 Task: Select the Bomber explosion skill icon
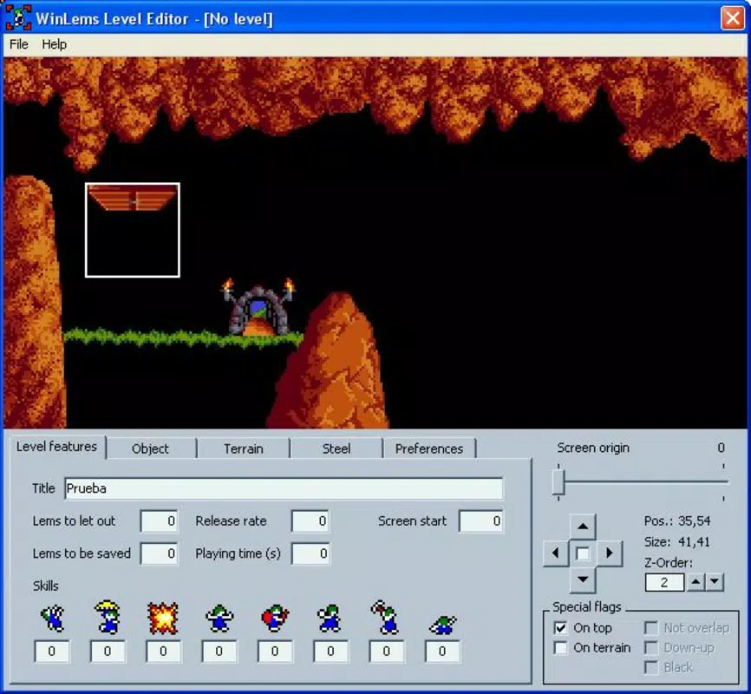[x=163, y=618]
